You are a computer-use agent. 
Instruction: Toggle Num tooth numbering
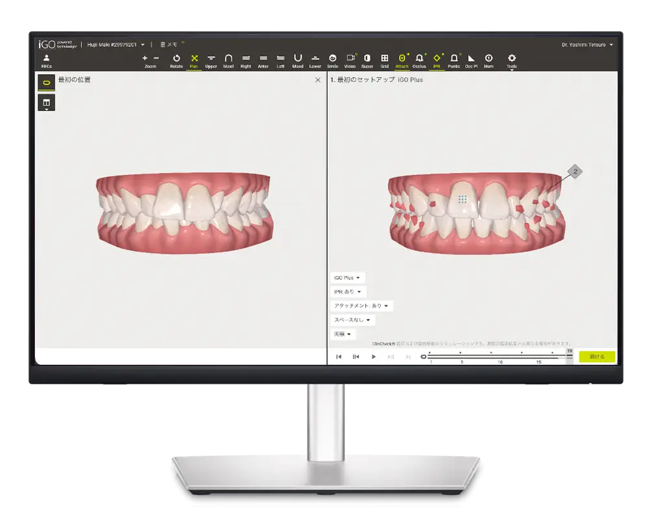click(x=489, y=61)
